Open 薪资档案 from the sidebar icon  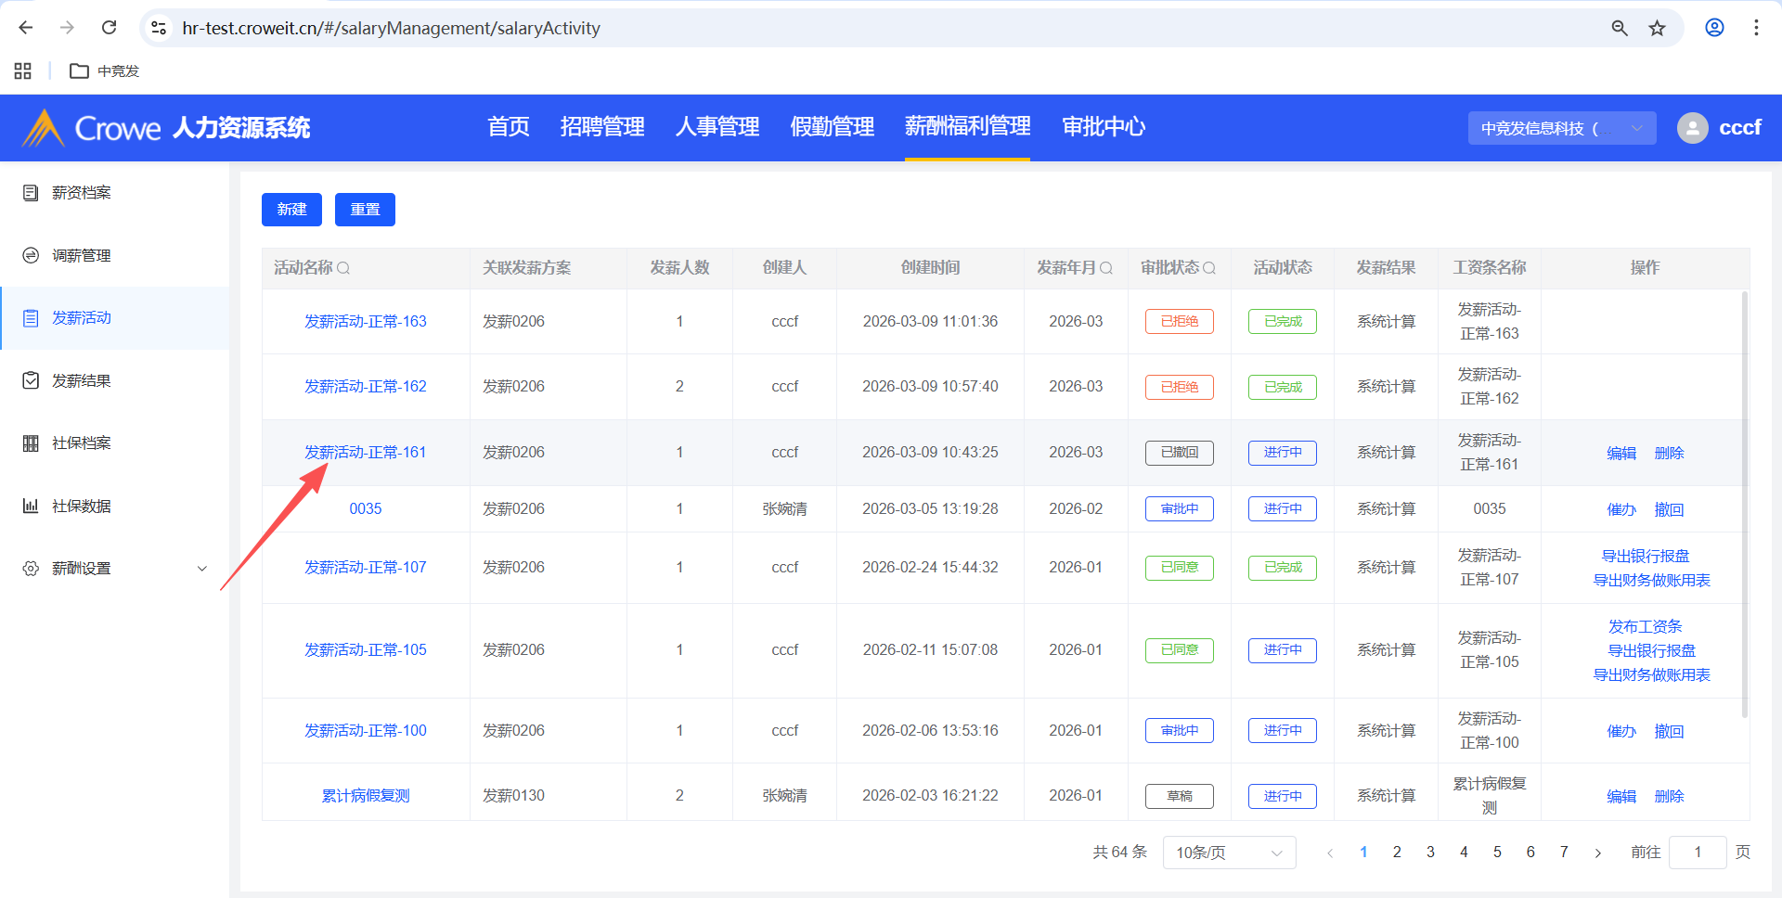click(x=31, y=193)
